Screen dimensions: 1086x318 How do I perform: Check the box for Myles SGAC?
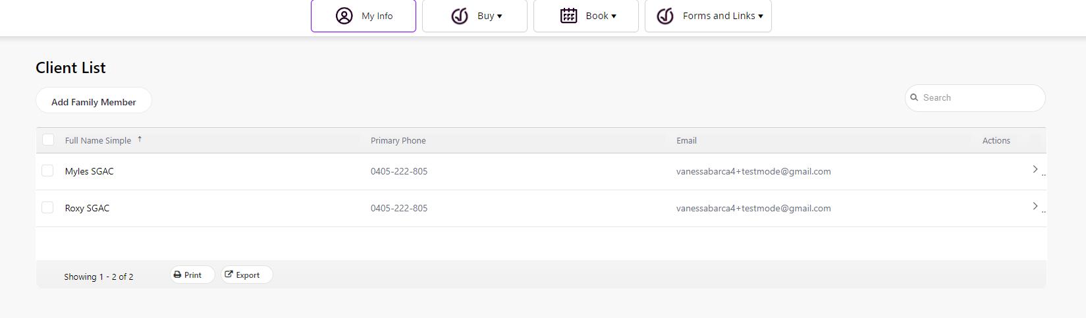47,171
